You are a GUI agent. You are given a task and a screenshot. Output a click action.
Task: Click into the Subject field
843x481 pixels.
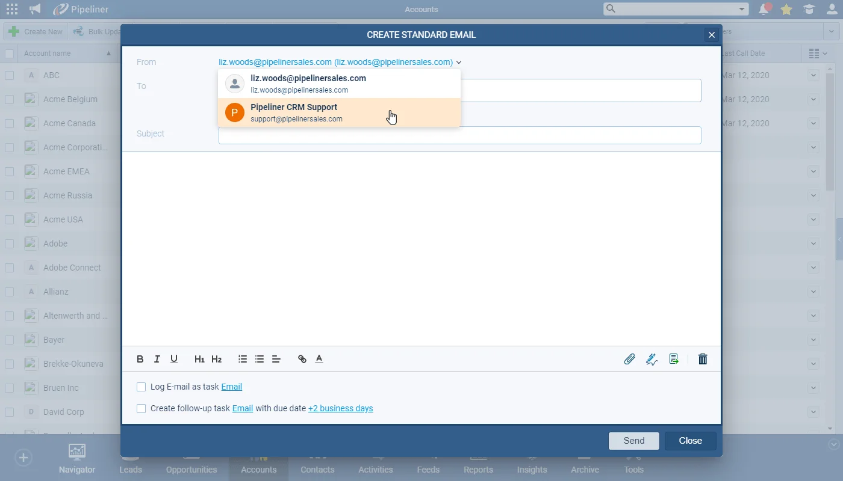tap(460, 135)
